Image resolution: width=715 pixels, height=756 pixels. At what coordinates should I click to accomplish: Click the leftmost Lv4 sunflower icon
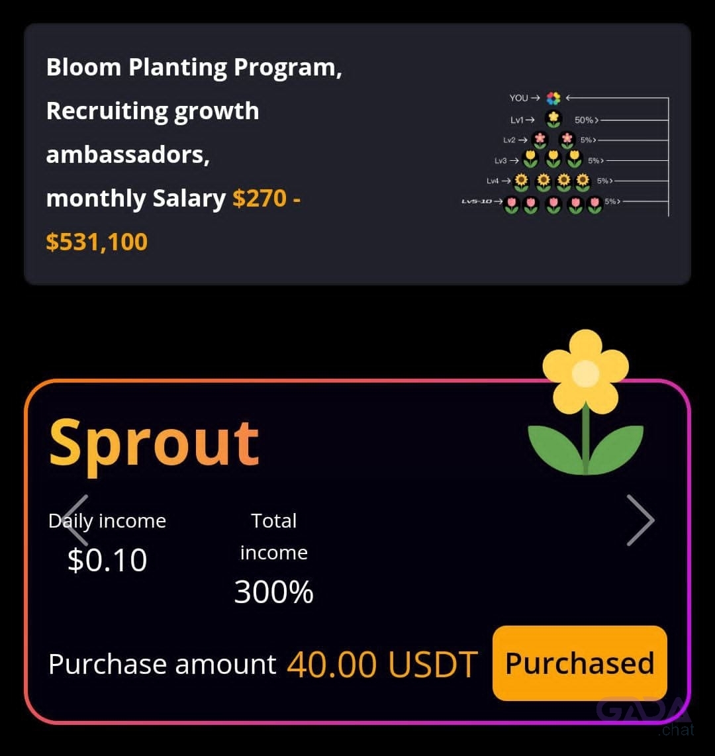[521, 182]
